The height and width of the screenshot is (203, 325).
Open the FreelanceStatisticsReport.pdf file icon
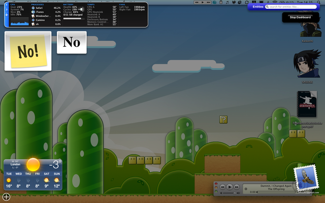coord(307,104)
